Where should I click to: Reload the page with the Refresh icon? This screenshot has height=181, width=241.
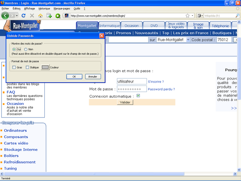click(x=23, y=16)
